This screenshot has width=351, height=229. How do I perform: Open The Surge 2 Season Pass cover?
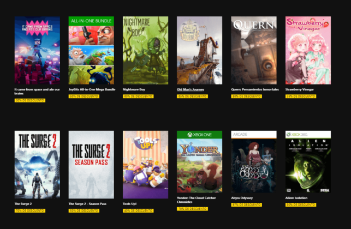pos(91,164)
